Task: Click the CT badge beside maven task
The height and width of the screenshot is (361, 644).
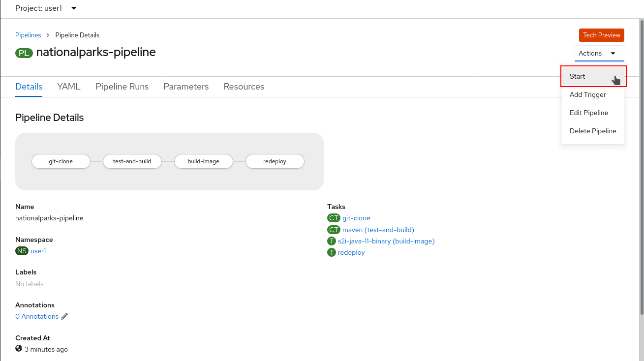Action: coord(334,230)
